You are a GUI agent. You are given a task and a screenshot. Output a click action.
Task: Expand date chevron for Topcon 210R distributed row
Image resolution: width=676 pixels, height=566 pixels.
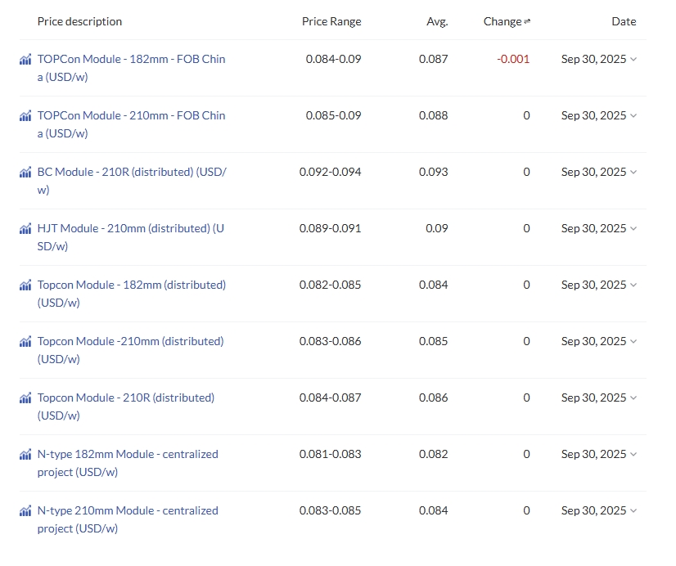click(x=633, y=398)
